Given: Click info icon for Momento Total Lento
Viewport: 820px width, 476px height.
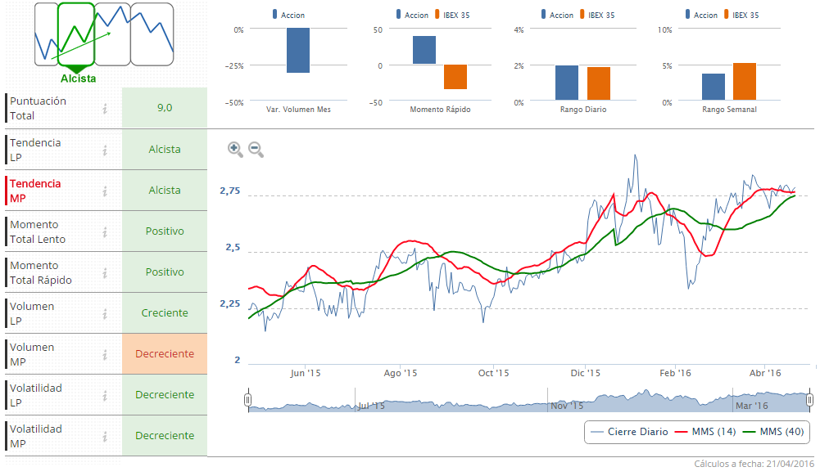Looking at the screenshot, I should [105, 231].
